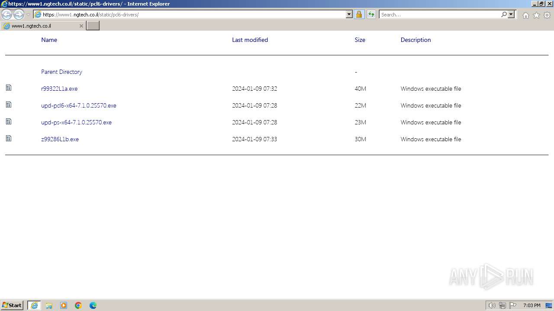Click the 7:03 PM system clock
The image size is (554, 311).
point(532,305)
